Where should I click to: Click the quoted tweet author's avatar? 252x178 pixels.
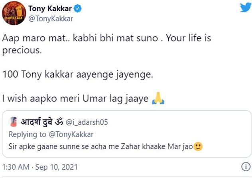[x=13, y=122]
